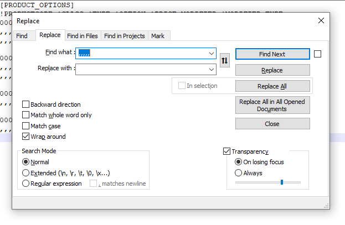Choose Extended search mode

pos(25,173)
